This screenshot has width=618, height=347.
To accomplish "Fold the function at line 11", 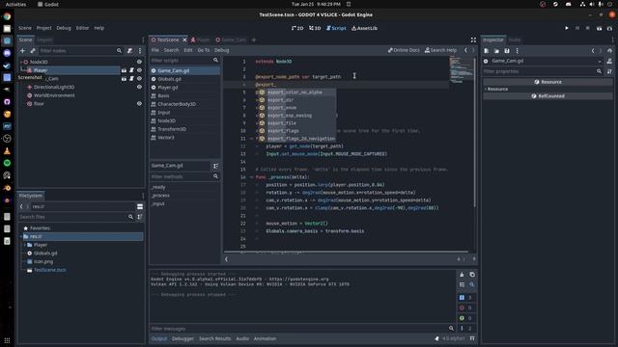I will point(251,139).
